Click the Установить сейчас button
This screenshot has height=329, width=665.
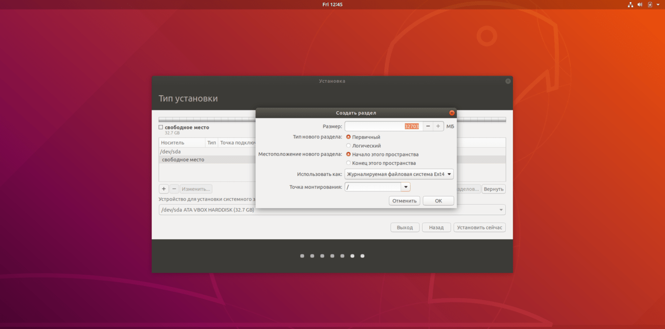(x=479, y=227)
